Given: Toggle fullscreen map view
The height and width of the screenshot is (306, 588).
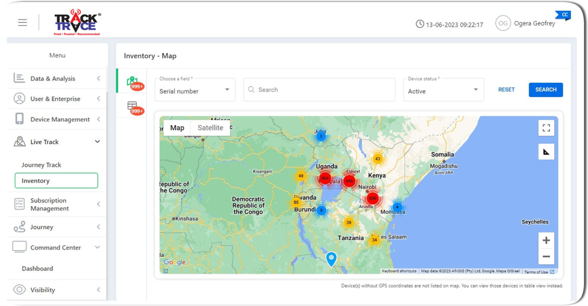Looking at the screenshot, I should [x=546, y=128].
